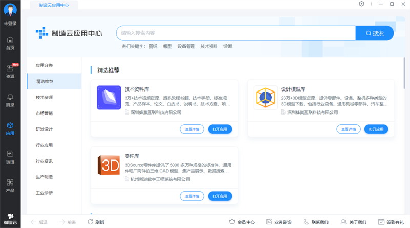Select the 图纸 hot keyword
The height and width of the screenshot is (228, 410).
click(153, 47)
